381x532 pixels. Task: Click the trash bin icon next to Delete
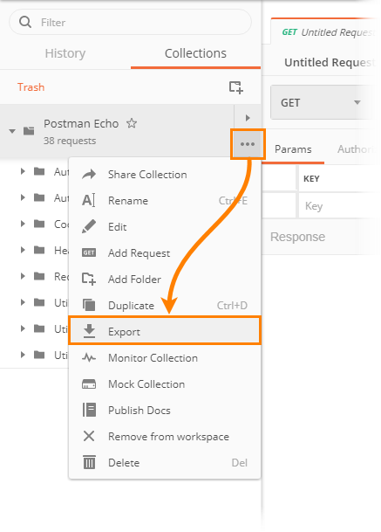pyautogui.click(x=89, y=462)
